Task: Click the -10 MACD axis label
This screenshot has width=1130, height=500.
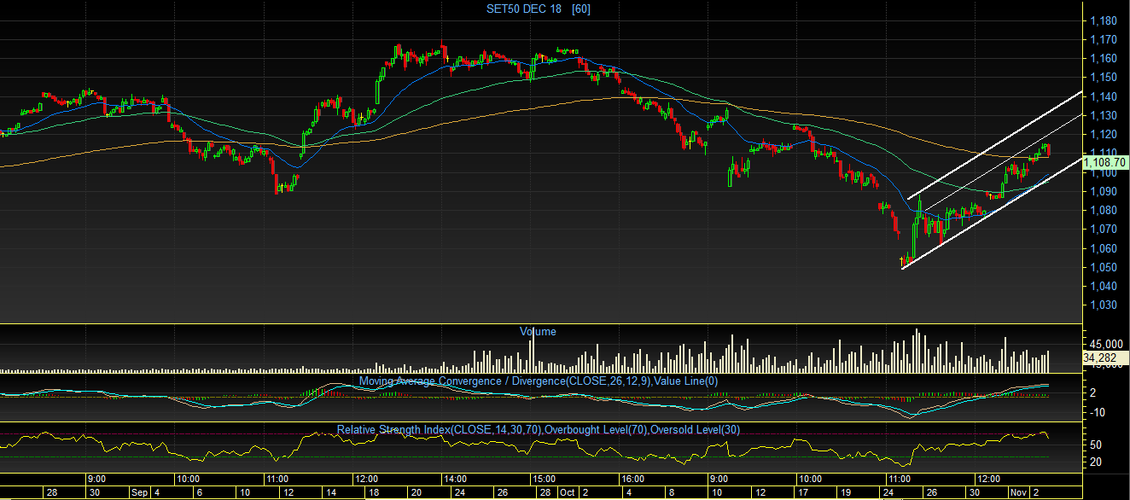Action: pos(1099,411)
